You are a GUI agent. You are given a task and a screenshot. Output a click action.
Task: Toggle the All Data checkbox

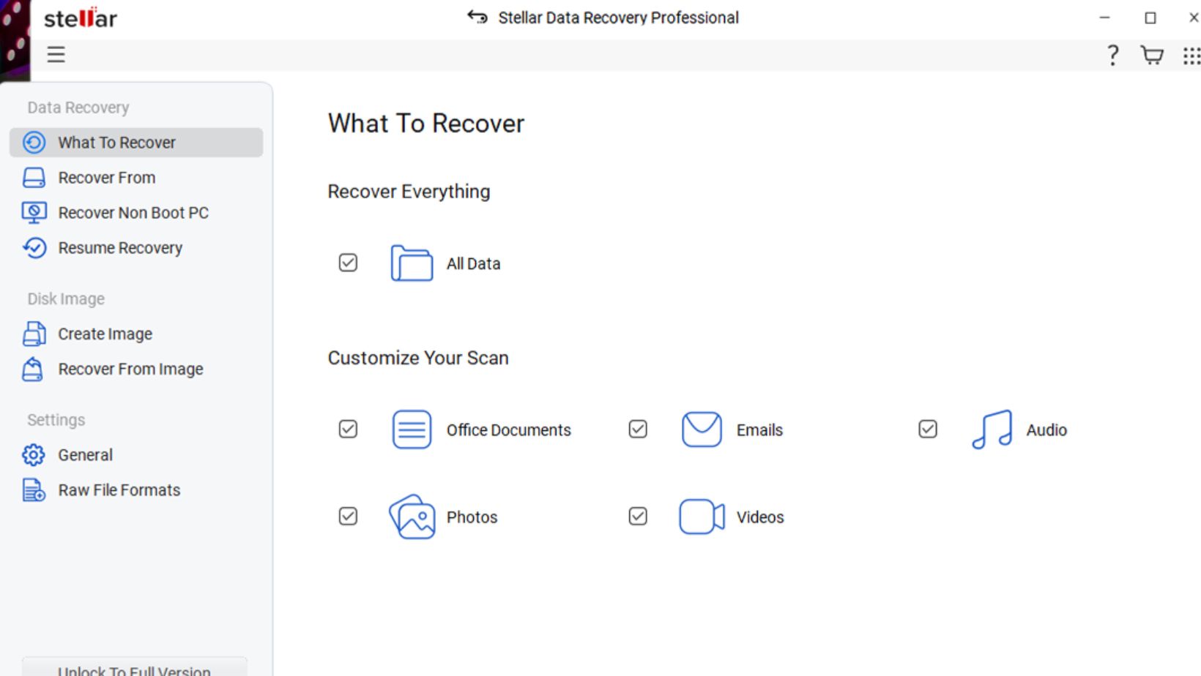click(348, 263)
